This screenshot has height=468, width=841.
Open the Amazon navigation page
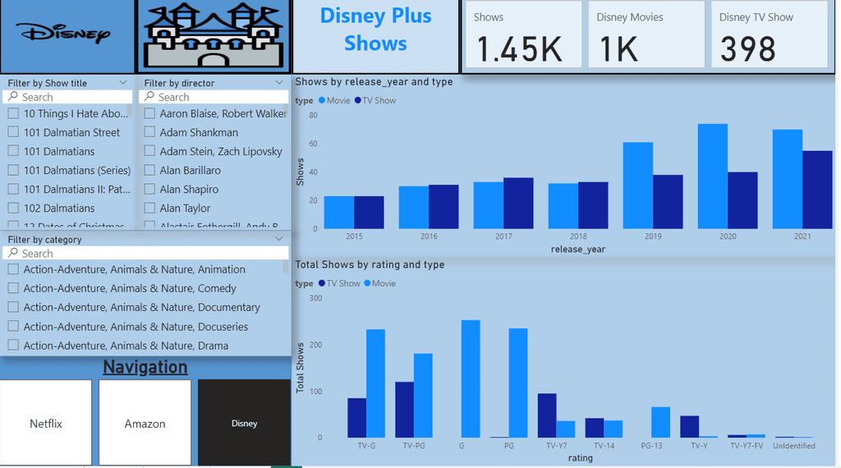click(145, 423)
